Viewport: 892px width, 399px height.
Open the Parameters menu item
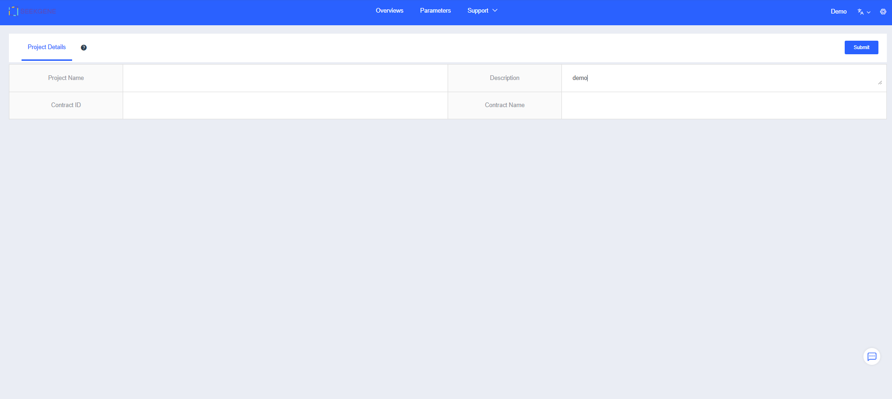pos(435,11)
